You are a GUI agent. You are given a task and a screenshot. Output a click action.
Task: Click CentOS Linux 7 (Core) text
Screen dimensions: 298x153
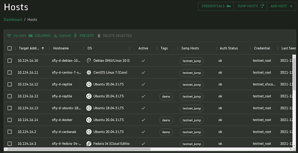pos(111,72)
